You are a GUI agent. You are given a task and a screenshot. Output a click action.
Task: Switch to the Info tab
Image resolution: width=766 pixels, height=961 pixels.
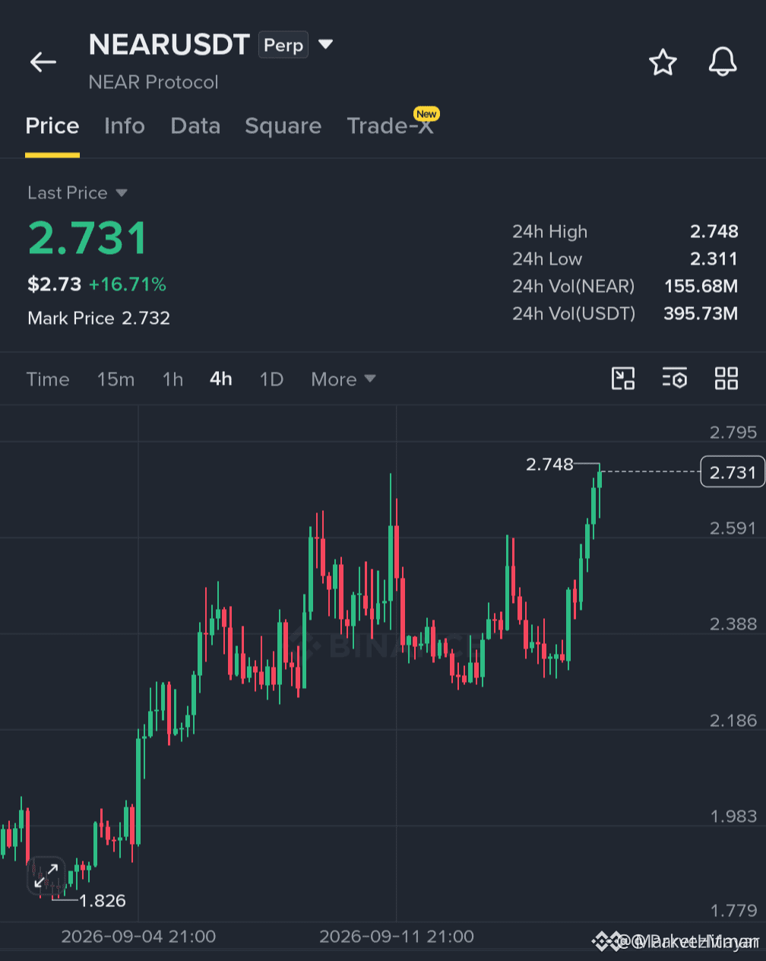click(x=125, y=126)
